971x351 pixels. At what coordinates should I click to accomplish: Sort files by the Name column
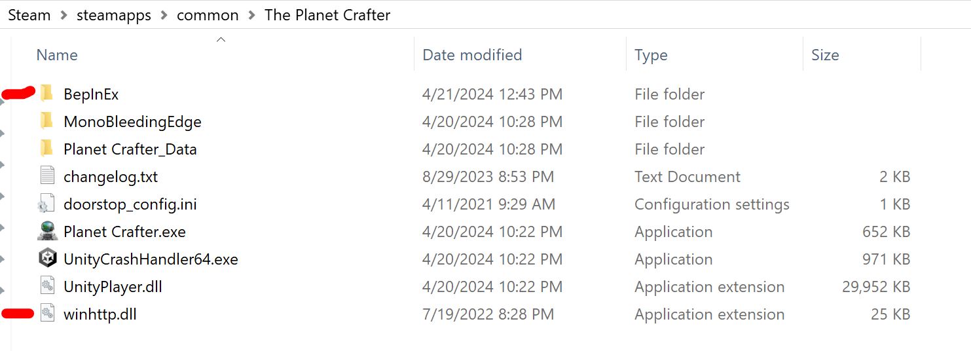[x=57, y=55]
